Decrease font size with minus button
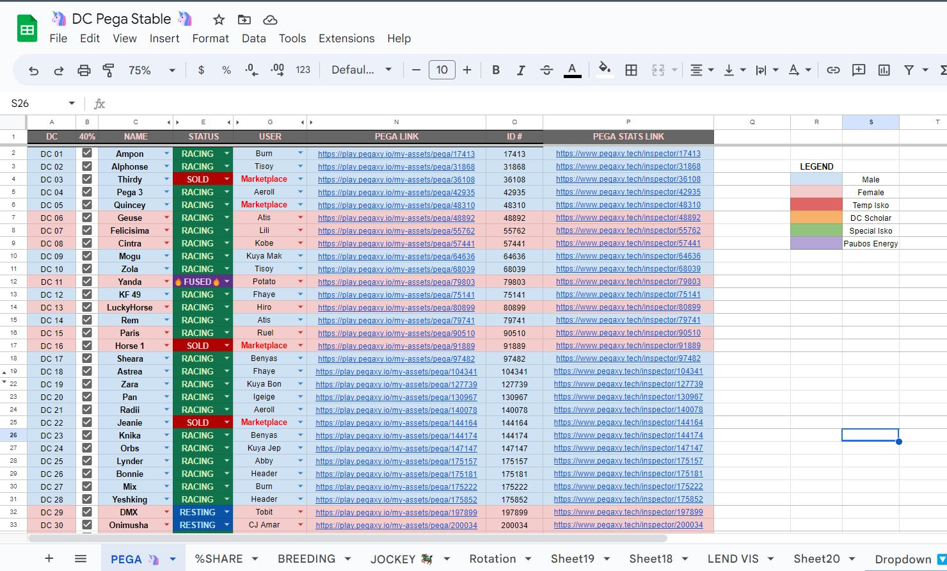This screenshot has width=947, height=571. [417, 70]
